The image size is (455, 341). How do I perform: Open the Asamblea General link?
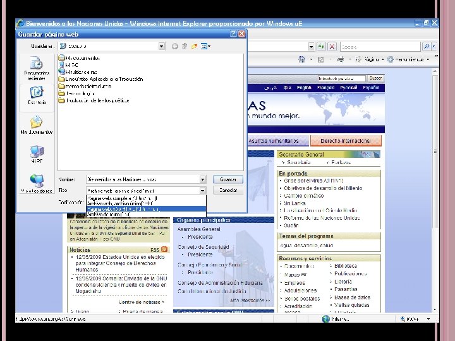(199, 229)
